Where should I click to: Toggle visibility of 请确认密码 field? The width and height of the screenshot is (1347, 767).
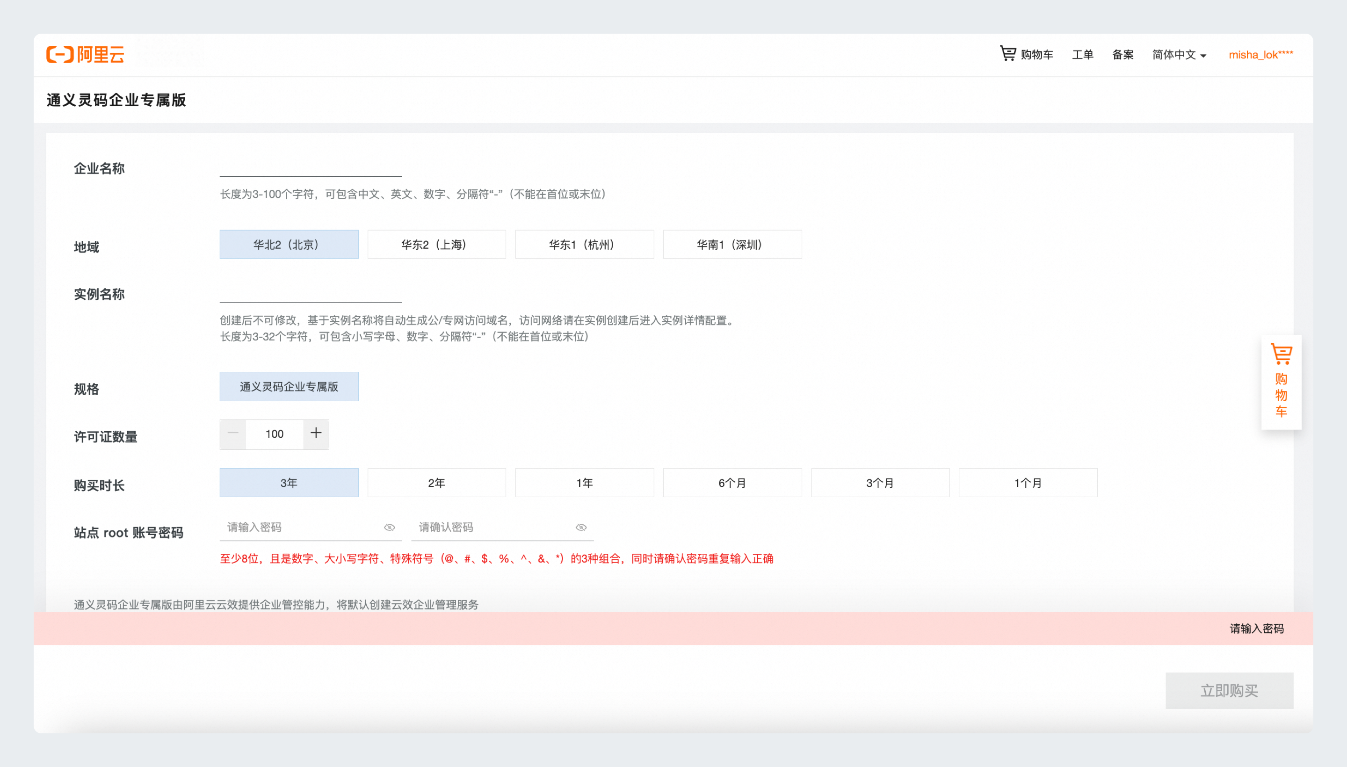point(581,528)
